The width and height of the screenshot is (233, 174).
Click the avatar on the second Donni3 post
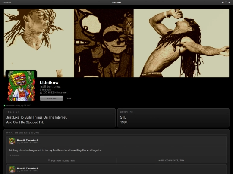coord(12,169)
